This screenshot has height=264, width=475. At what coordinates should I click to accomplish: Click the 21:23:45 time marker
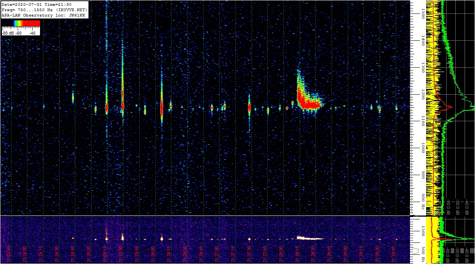[9, 254]
